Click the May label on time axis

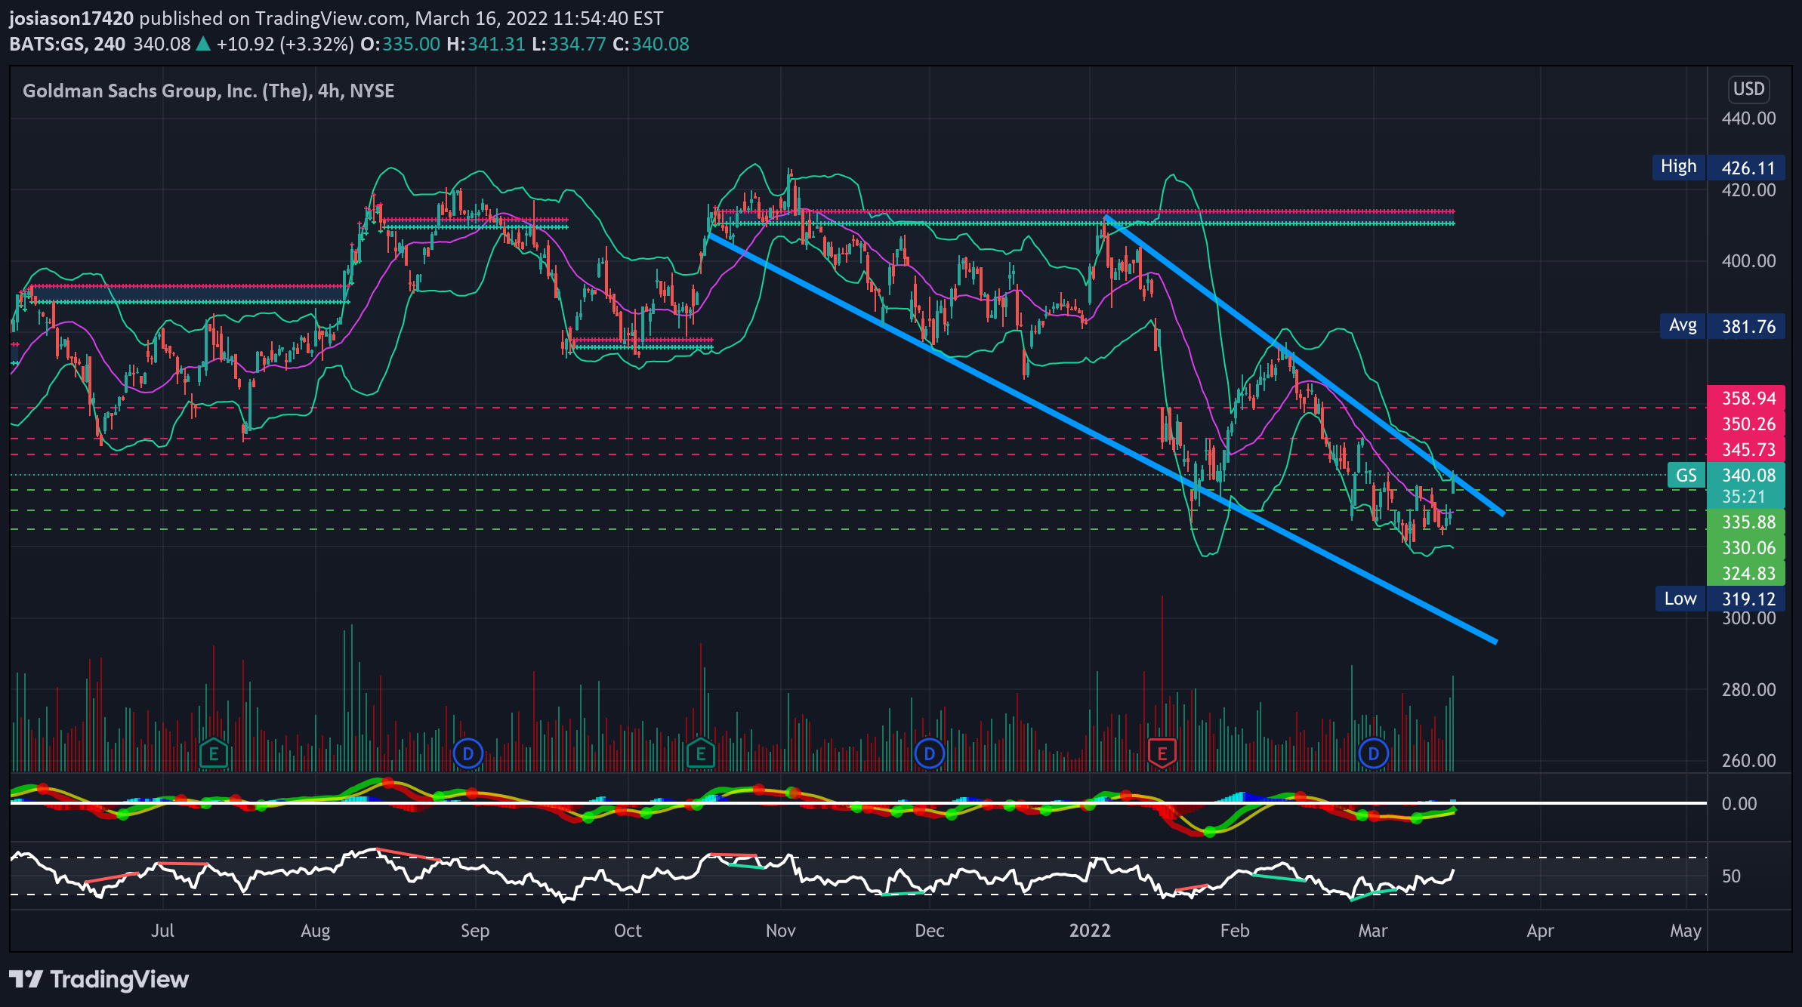coord(1686,930)
